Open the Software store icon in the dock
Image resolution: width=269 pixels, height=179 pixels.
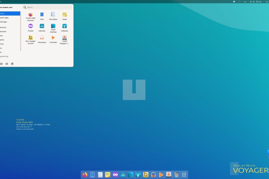point(138,175)
